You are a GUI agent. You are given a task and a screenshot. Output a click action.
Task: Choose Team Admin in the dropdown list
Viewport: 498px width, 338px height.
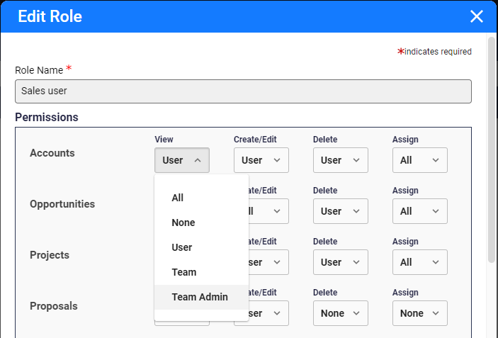point(200,297)
